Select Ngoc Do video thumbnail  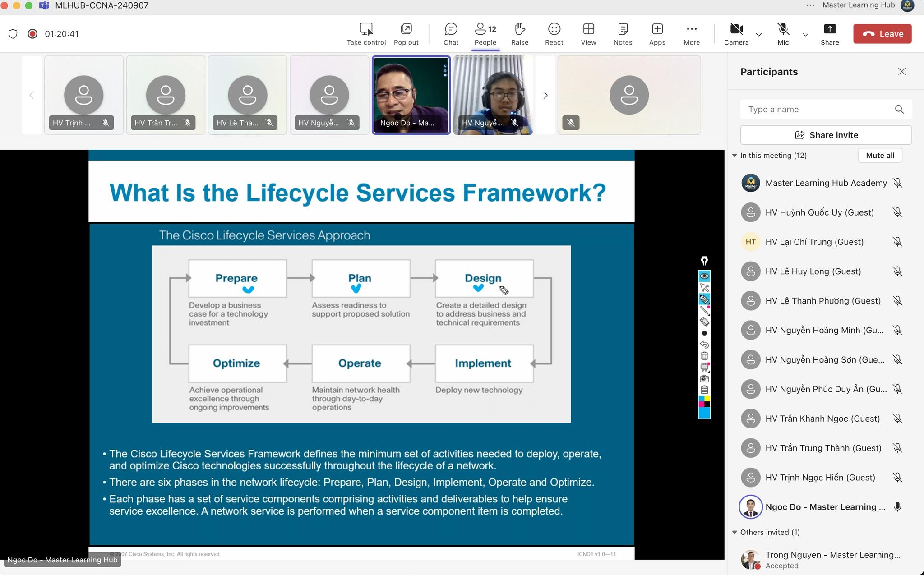pyautogui.click(x=411, y=95)
